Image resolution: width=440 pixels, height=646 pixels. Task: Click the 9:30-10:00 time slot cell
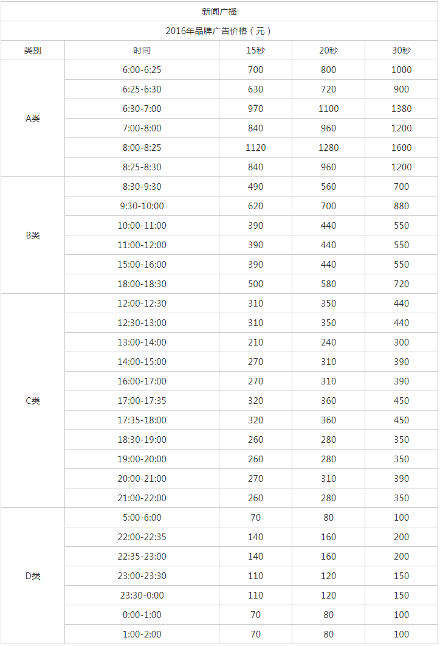tap(142, 206)
